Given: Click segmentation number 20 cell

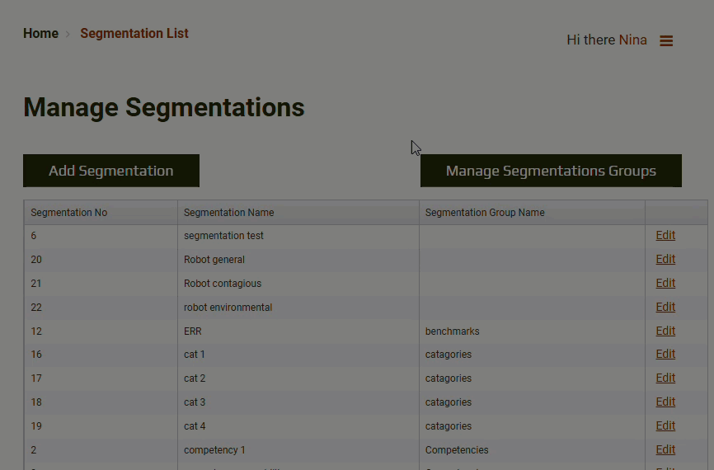Looking at the screenshot, I should [x=101, y=260].
